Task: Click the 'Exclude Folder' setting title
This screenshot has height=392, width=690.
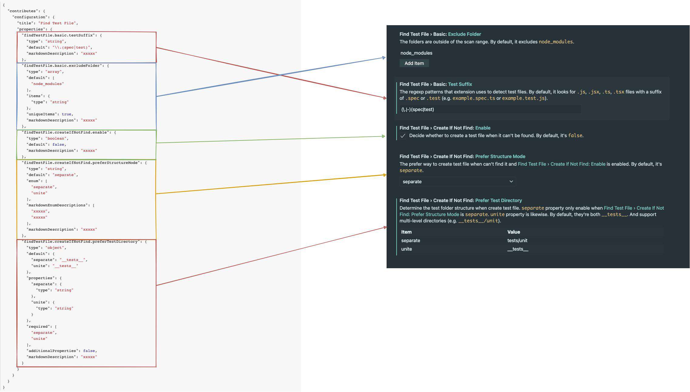Action: 464,34
